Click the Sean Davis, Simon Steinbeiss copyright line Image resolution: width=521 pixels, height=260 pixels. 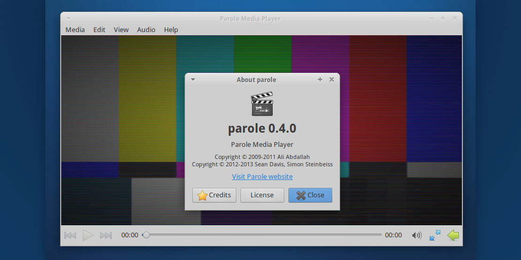[262, 164]
